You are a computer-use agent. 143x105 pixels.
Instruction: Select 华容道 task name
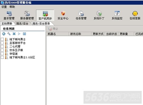pyautogui.click(x=13, y=54)
